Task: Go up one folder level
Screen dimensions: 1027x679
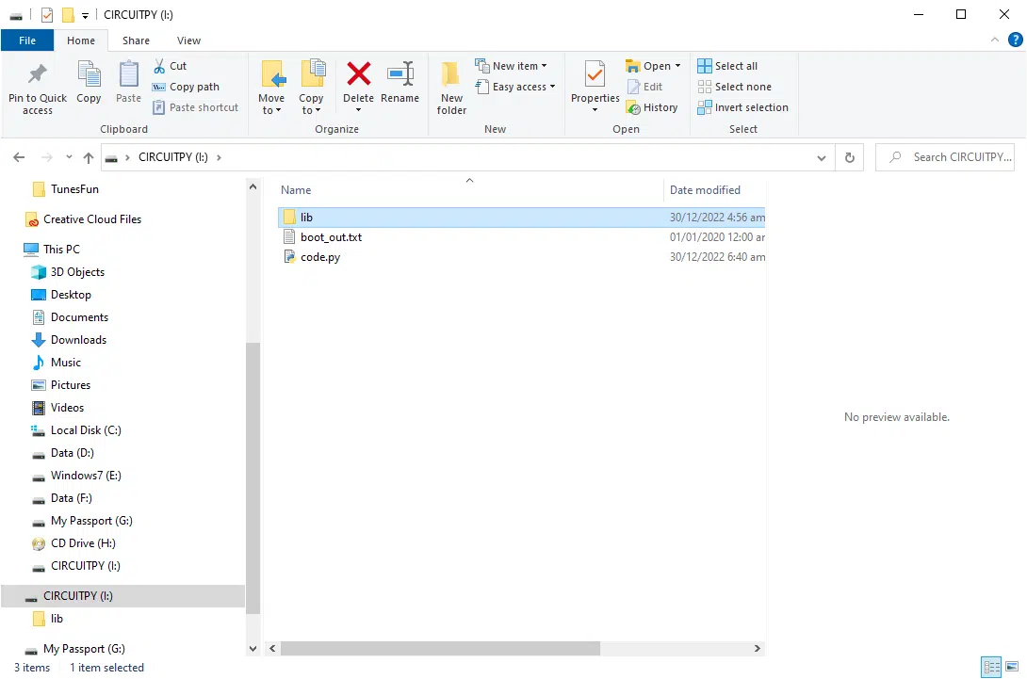Action: [89, 157]
